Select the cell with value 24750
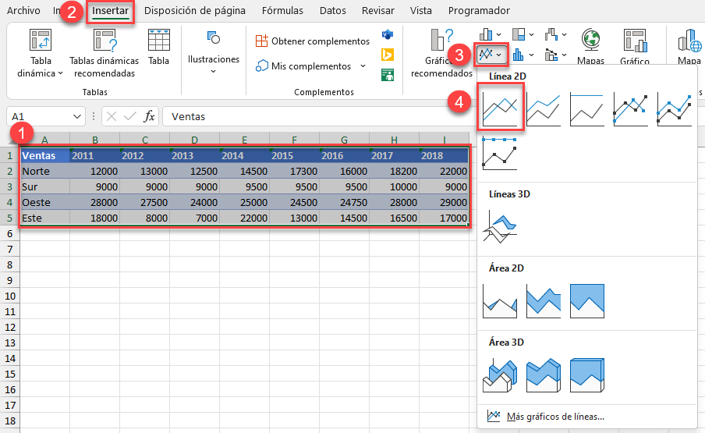Screen dimensions: 705x433 pyautogui.click(x=345, y=202)
